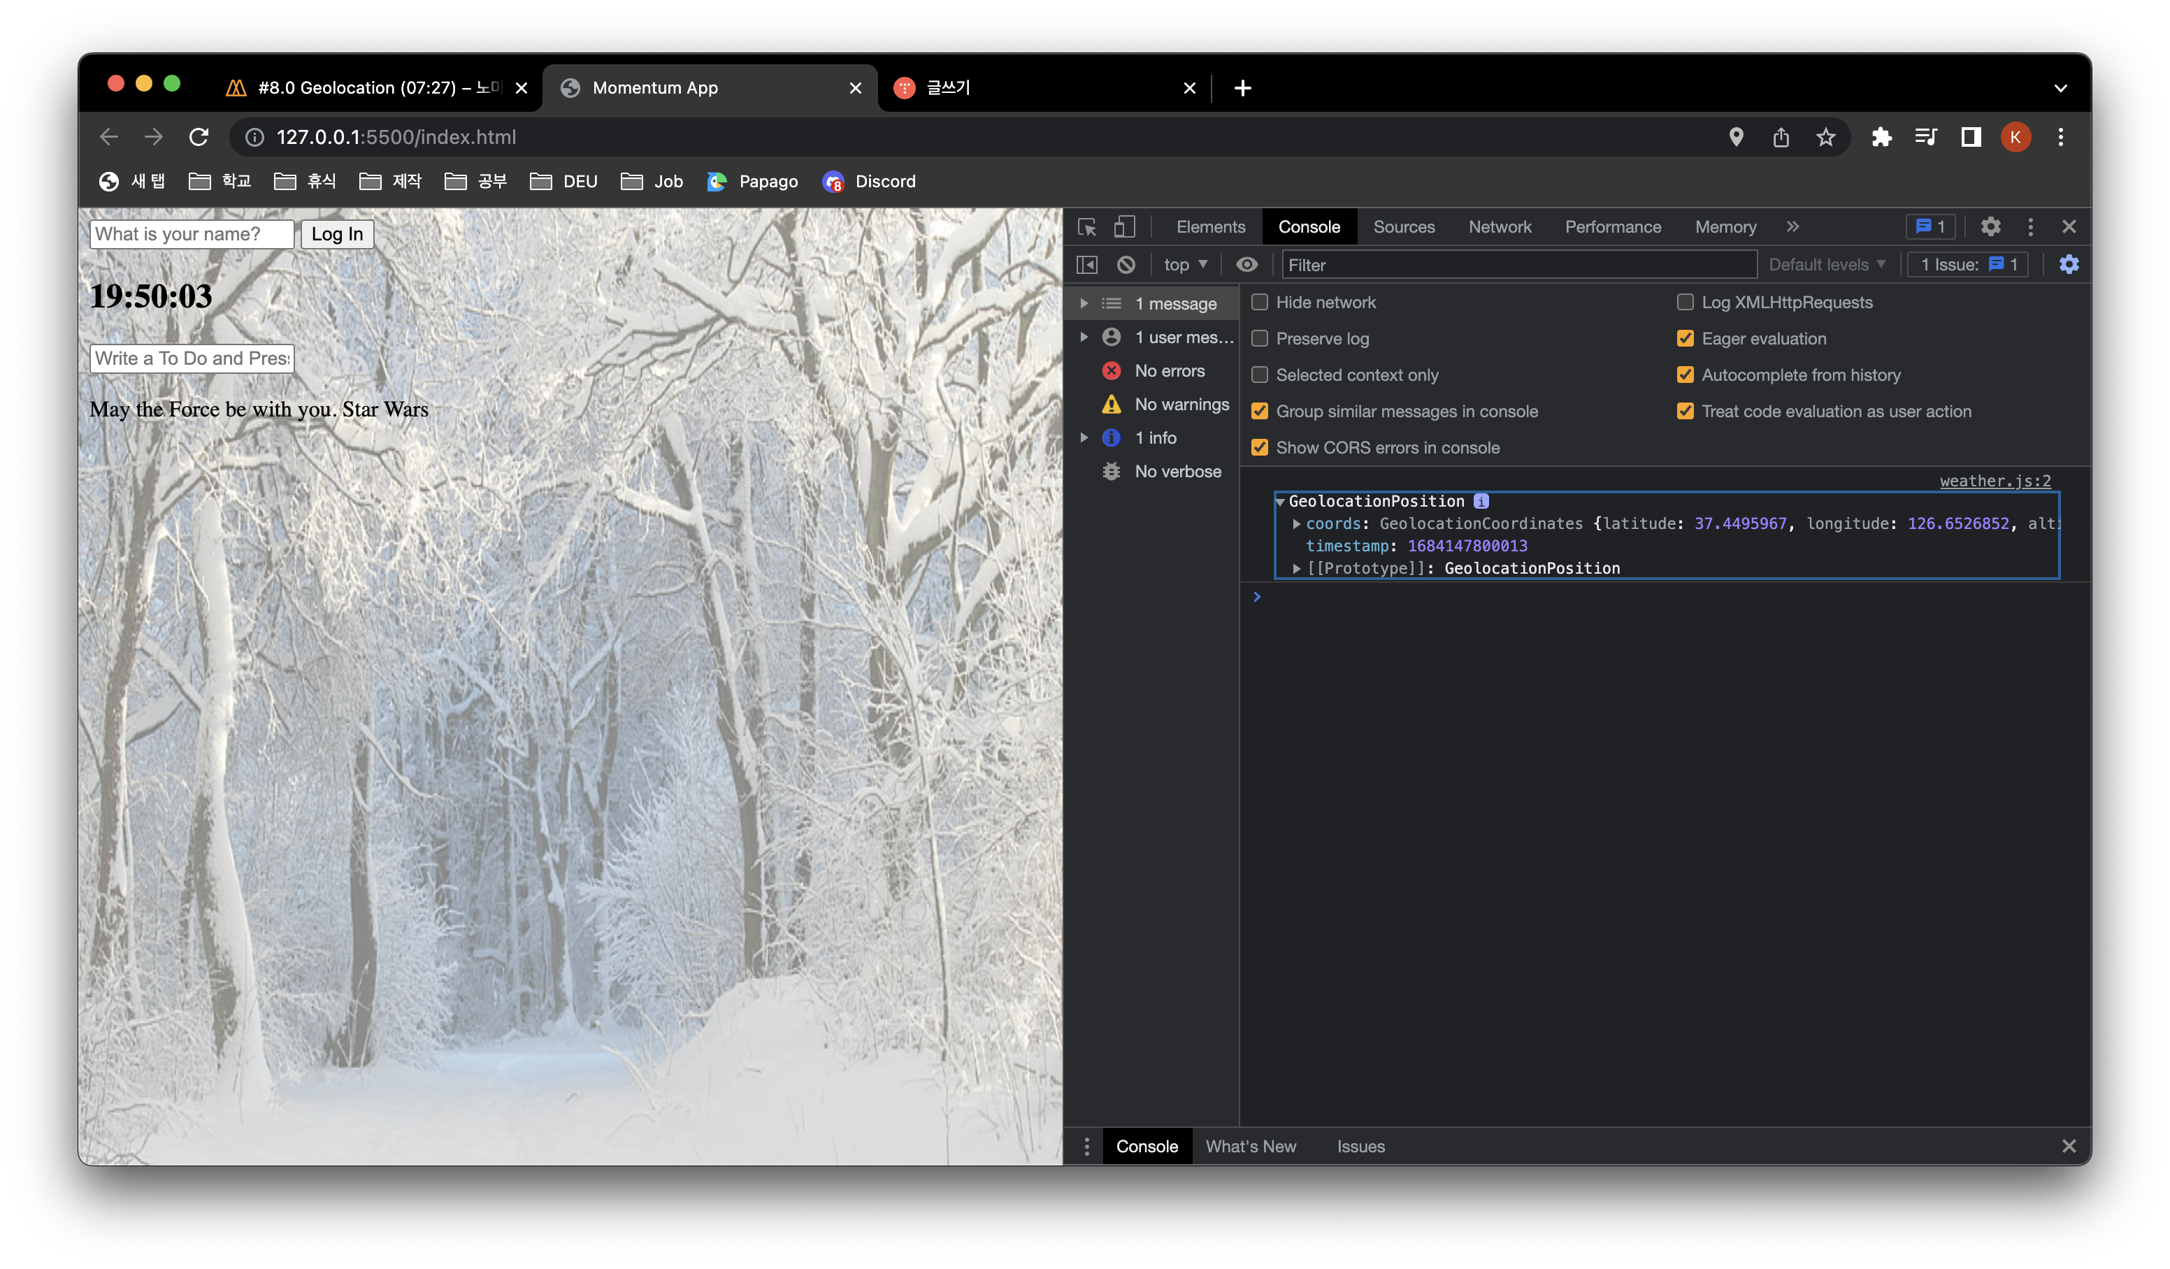This screenshot has height=1269, width=2170.
Task: Expand the 1 message group
Action: 1084,304
